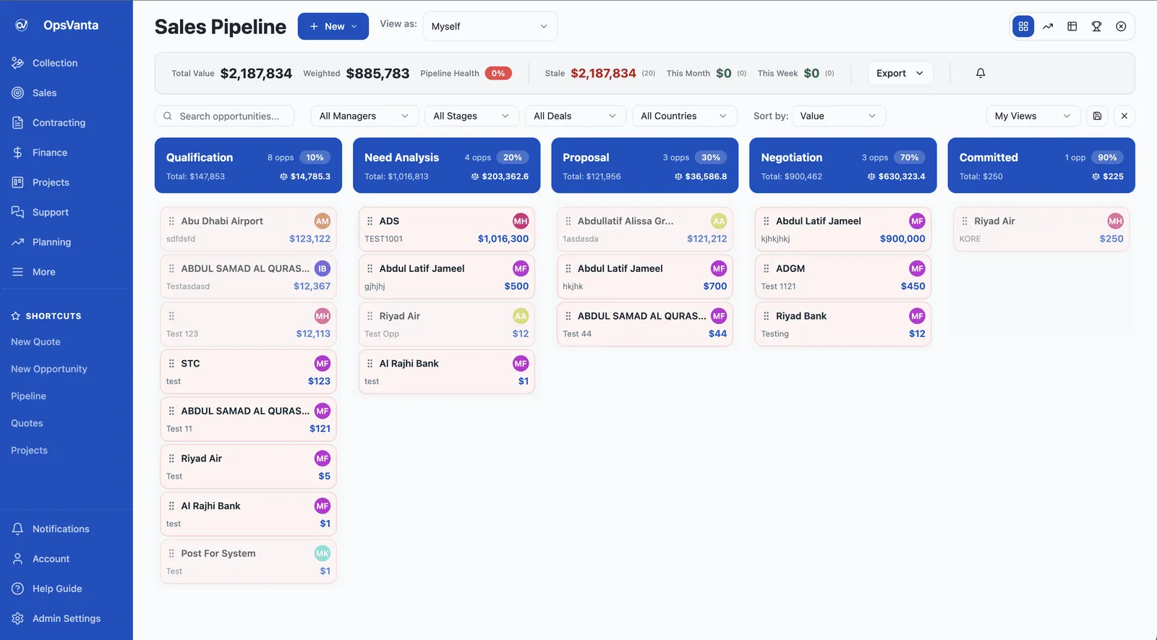
Task: Select the Proposal stage header
Action: click(x=645, y=166)
